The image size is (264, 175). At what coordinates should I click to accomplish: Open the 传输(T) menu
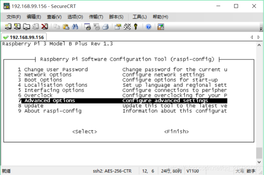pos(96,17)
